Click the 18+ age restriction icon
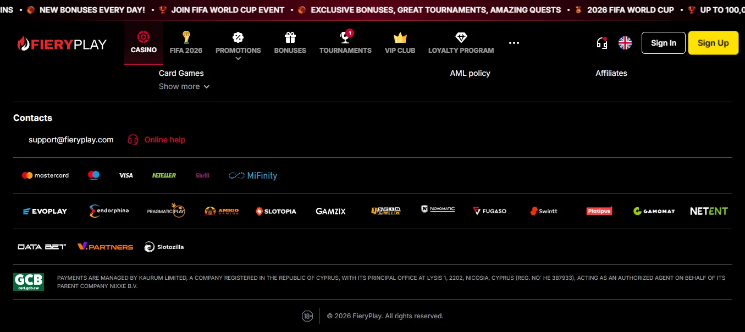The image size is (745, 332). pos(307,316)
